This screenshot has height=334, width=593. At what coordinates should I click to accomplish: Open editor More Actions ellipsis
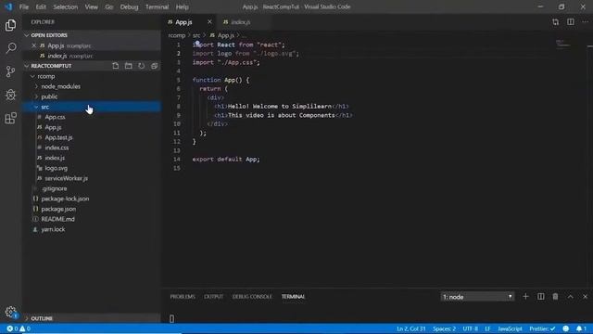tap(585, 22)
